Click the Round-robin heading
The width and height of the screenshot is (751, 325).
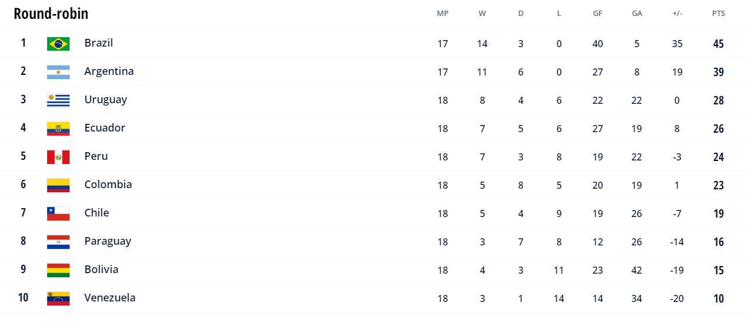51,14
